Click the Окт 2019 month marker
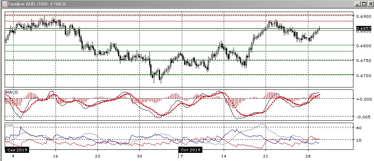The image size is (374, 161). [190, 149]
